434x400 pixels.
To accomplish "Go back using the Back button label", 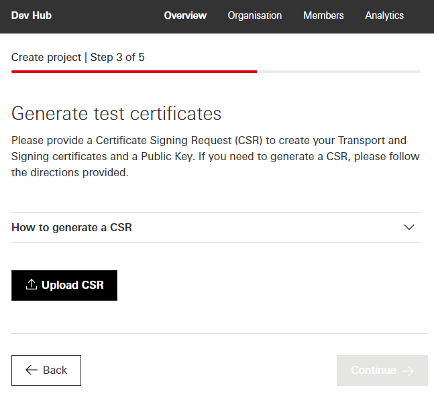I will pos(55,371).
